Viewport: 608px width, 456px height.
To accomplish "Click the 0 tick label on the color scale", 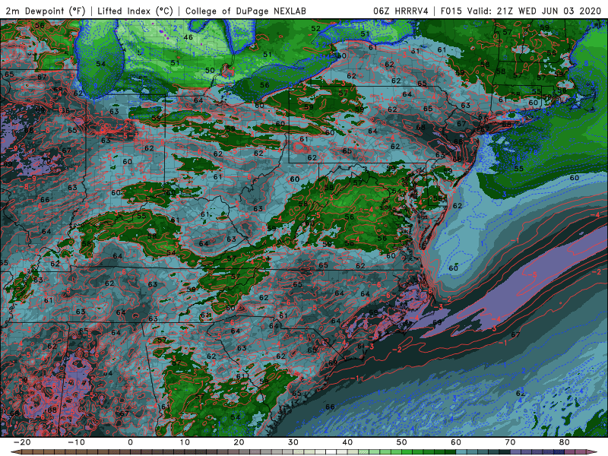I will pos(130,442).
